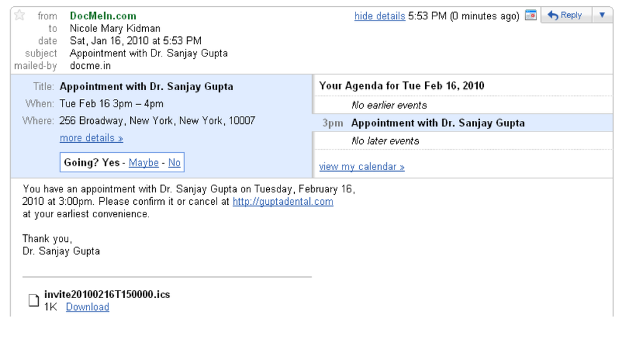Click the calendar invitation icon beside Reply
This screenshot has height=347, width=626.
coord(531,16)
